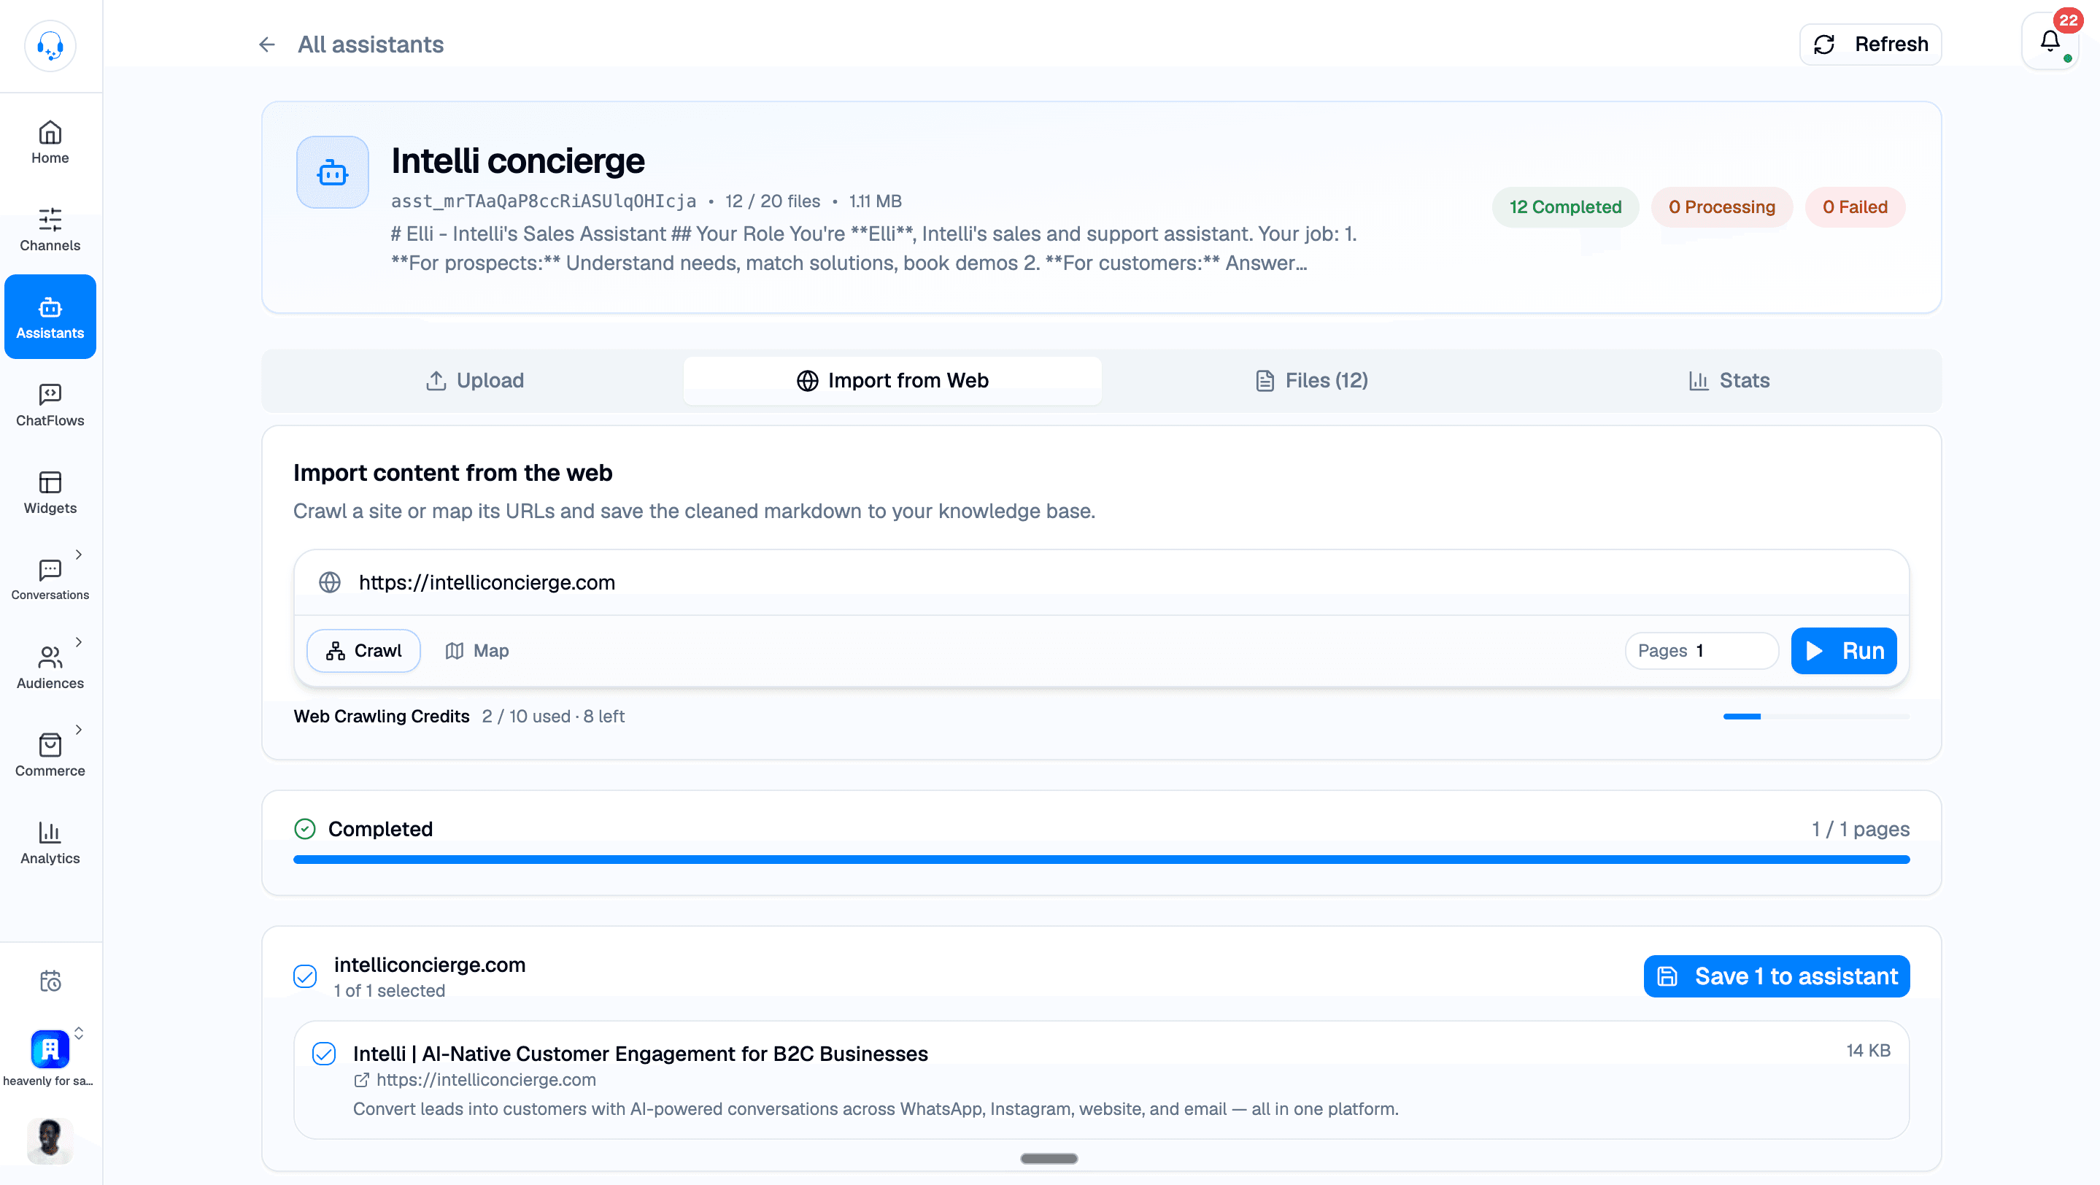Image resolution: width=2100 pixels, height=1185 pixels.
Task: Open Widgets in the sidebar
Action: [x=50, y=493]
